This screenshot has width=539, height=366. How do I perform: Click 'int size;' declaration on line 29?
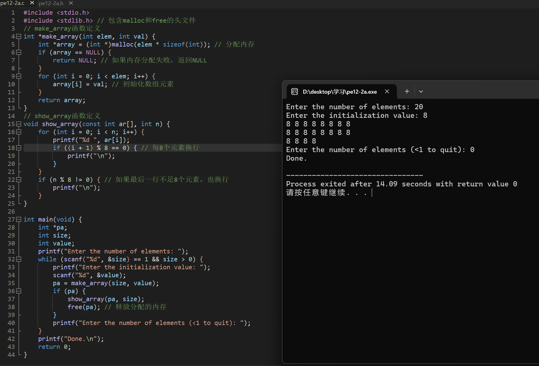click(54, 235)
